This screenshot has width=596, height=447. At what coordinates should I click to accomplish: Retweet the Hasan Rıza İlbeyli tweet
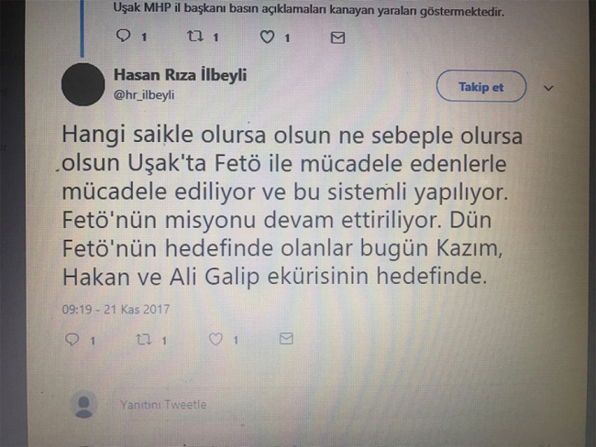pyautogui.click(x=144, y=339)
